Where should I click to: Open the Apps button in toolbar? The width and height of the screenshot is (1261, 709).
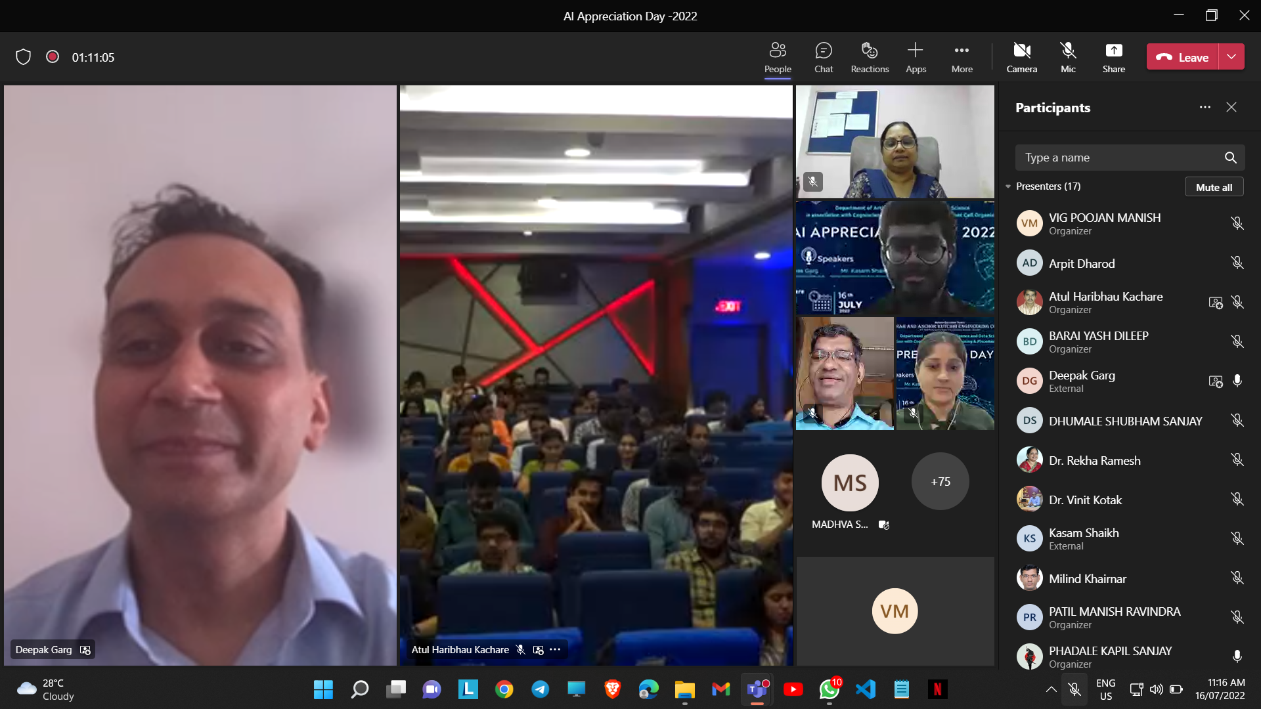(x=916, y=57)
